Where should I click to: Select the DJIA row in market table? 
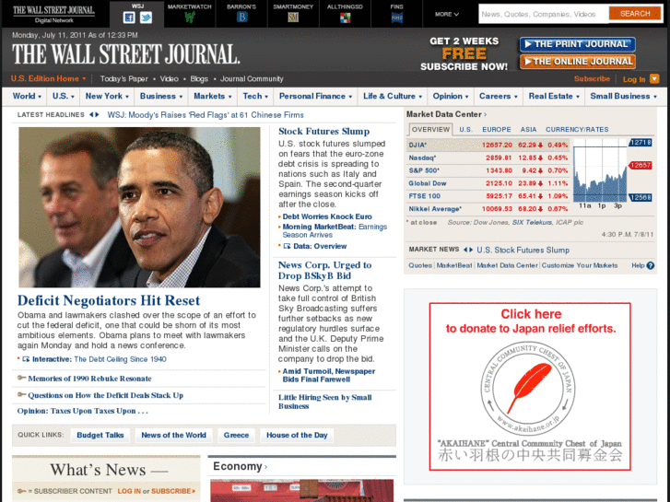pos(488,145)
